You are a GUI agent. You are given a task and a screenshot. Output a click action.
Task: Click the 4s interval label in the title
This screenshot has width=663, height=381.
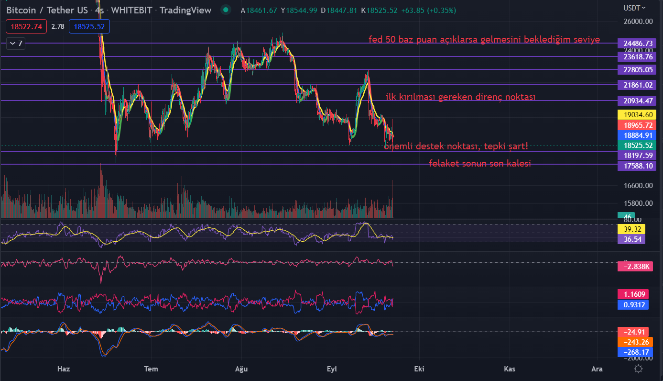coord(99,10)
